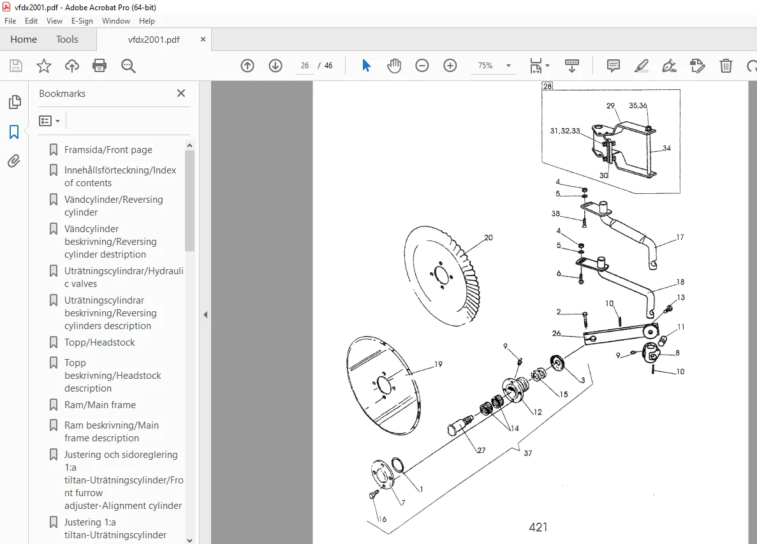Open the sign document pen tool
757x544 pixels.
coord(669,66)
